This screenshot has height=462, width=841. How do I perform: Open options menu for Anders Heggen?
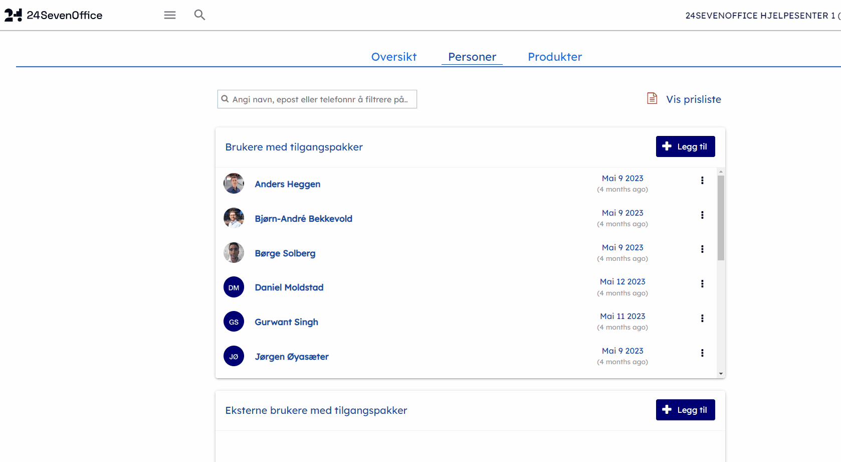pyautogui.click(x=702, y=181)
